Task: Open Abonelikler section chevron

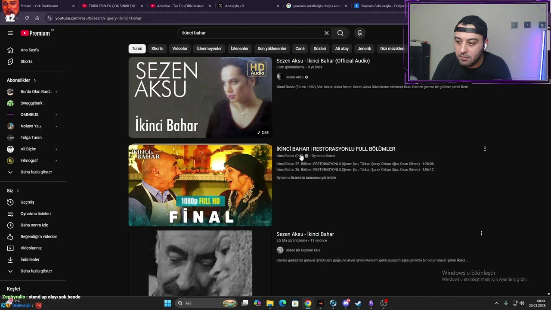Action: [x=35, y=81]
